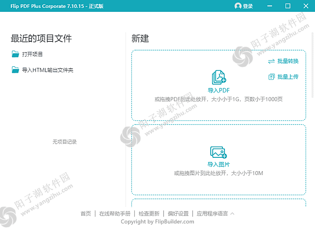Click the 导入图片 image import icon

point(219,152)
